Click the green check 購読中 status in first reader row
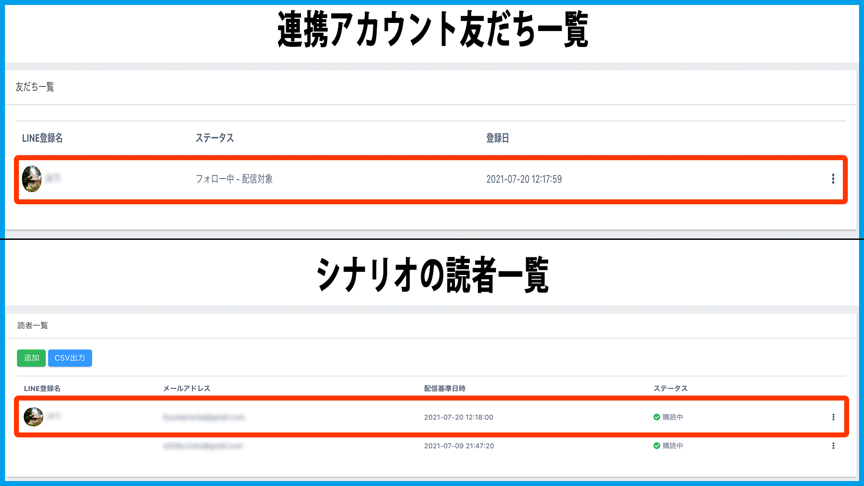 668,417
